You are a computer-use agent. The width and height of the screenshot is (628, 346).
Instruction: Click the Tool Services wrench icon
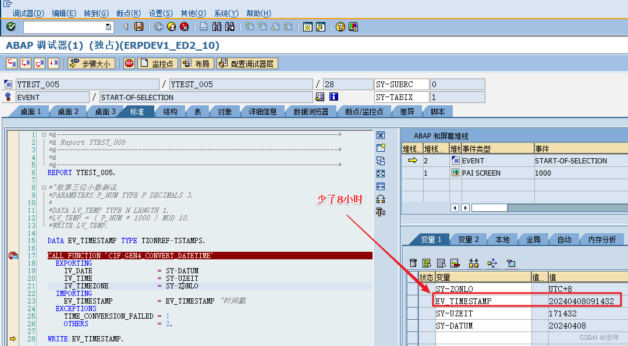[x=381, y=212]
